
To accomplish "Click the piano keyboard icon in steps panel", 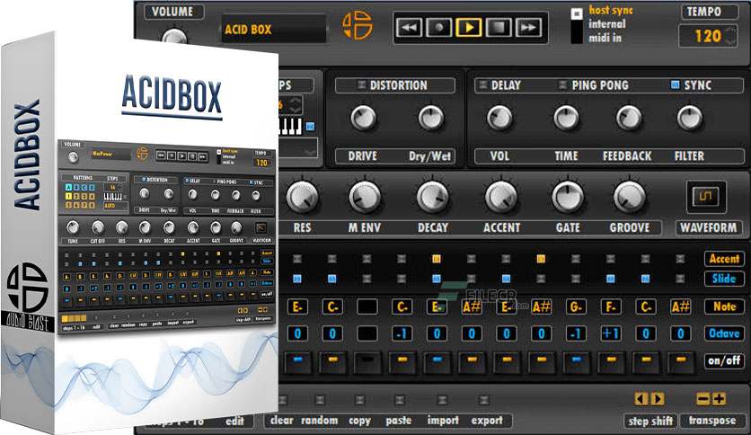I will 291,126.
